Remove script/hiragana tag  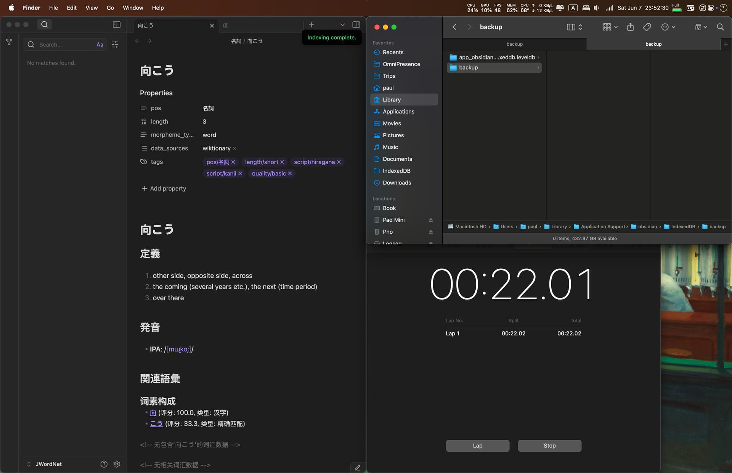pyautogui.click(x=339, y=162)
